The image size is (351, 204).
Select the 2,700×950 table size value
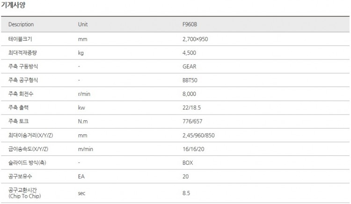[195, 39]
